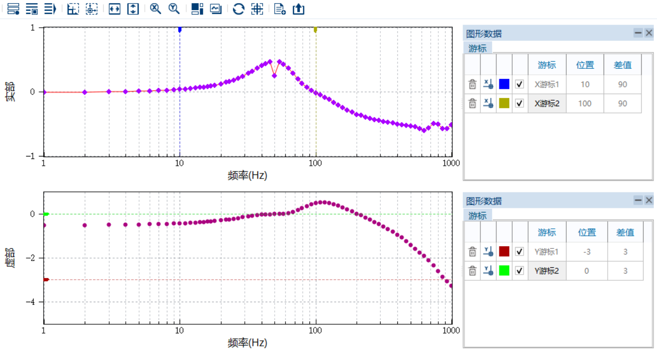The width and height of the screenshot is (657, 350).
Task: Open the blue color swatch for X游标1
Action: click(x=504, y=84)
